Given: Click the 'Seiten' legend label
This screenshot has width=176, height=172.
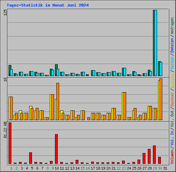Looking at the screenshot, I should tap(172, 63).
